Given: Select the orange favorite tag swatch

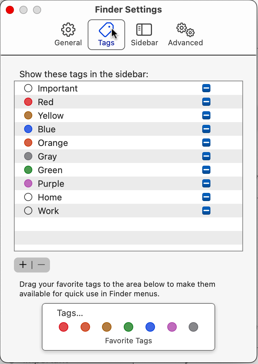Looking at the screenshot, I should [85, 327].
